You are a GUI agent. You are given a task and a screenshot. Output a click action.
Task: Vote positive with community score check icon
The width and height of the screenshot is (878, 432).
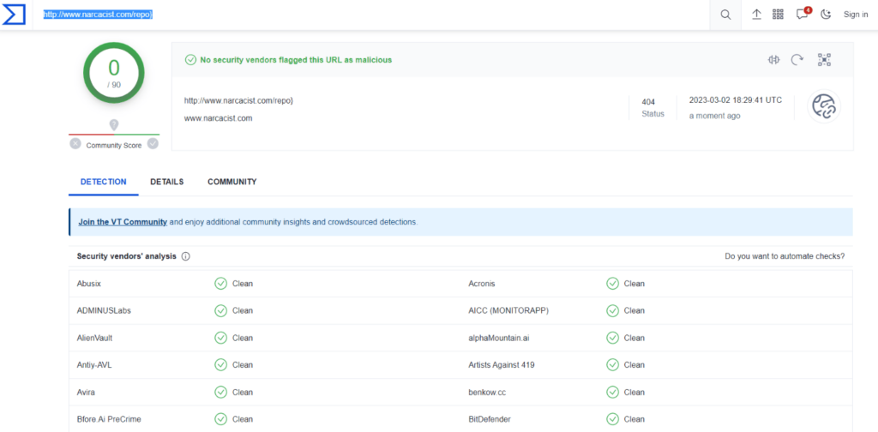coord(153,144)
